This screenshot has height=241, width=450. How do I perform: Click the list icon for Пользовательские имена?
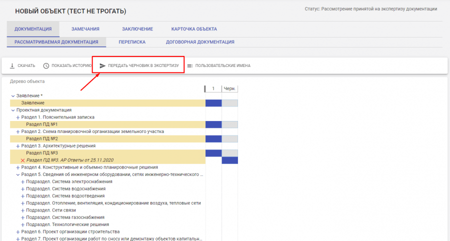coord(190,65)
